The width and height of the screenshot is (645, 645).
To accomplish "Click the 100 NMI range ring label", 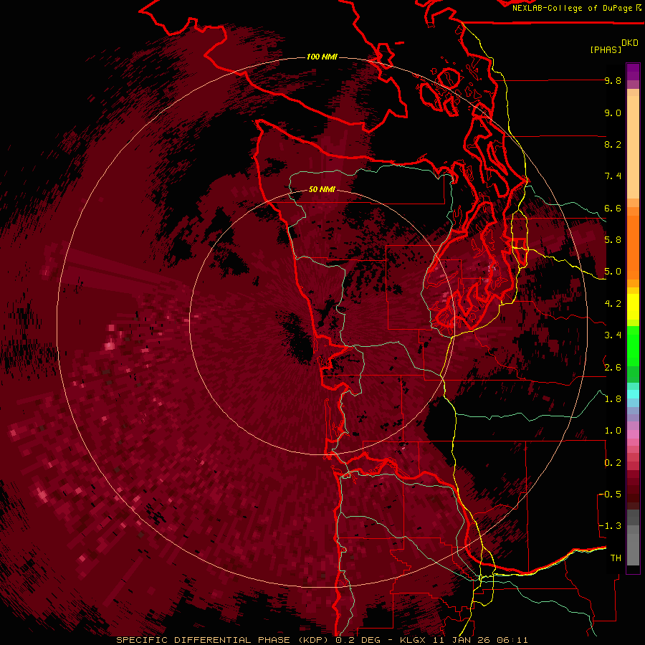I will tap(322, 57).
